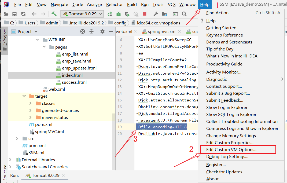Expand the src folder

[x=17, y=138]
